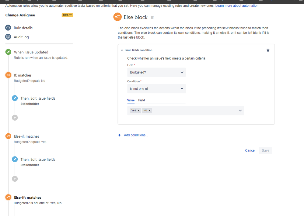Click the trash icon beside Else block title
This screenshot has height=216, width=304.
[152, 17]
